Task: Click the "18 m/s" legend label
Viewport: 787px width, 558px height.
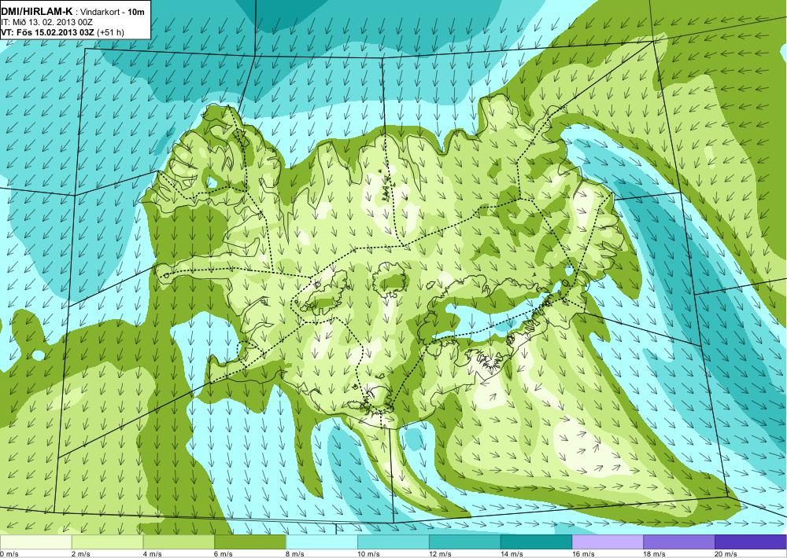Action: [654, 554]
